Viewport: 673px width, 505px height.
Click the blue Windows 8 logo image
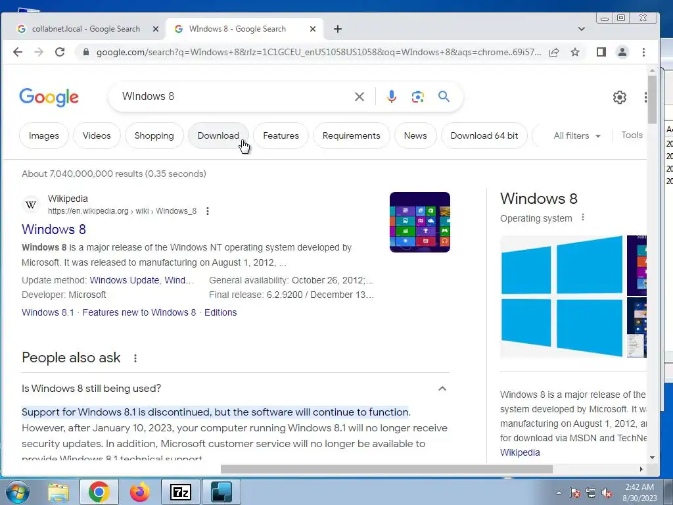pyautogui.click(x=562, y=297)
